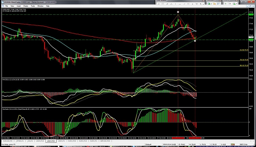The image size is (256, 147).
Task: Click the MACD indicator label
Action: coord(23,80)
